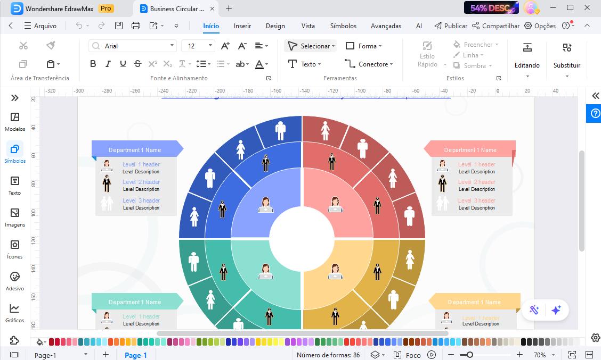
Task: Enable Foco focus mode
Action: tap(408, 355)
